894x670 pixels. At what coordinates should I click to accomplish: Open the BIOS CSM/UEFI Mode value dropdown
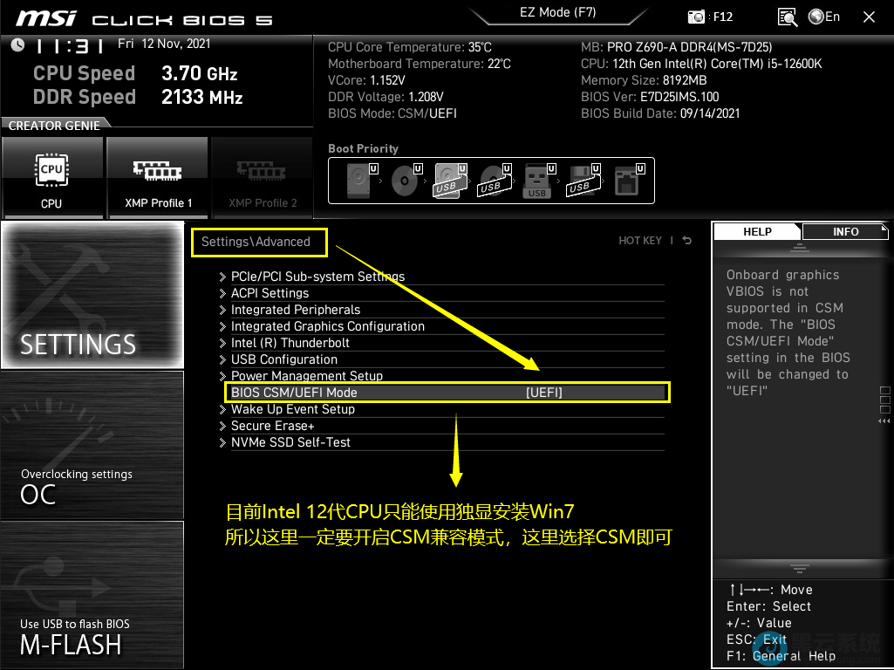pyautogui.click(x=544, y=393)
